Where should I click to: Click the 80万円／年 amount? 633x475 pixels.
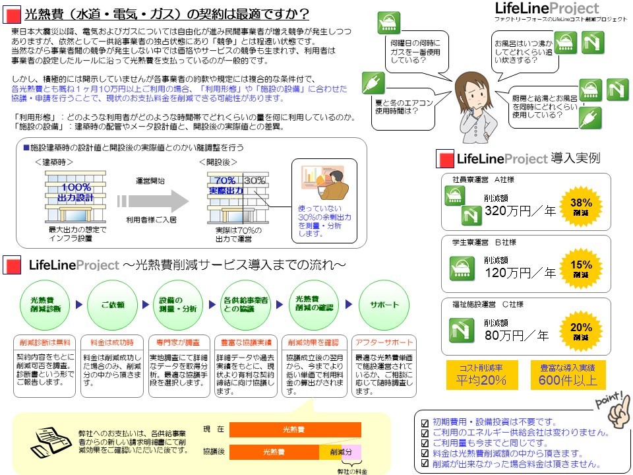click(x=516, y=335)
